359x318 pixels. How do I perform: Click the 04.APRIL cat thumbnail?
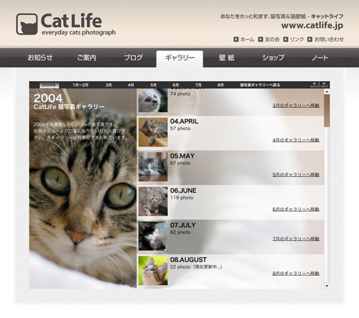click(153, 132)
